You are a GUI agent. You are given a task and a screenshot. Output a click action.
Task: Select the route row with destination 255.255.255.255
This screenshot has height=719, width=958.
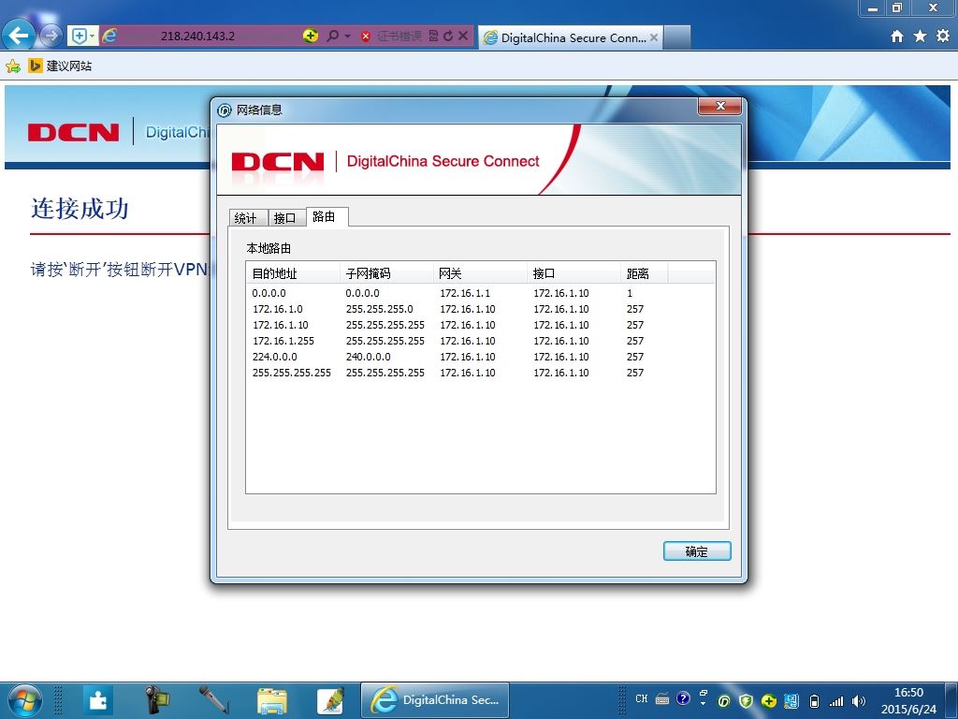[x=480, y=373]
